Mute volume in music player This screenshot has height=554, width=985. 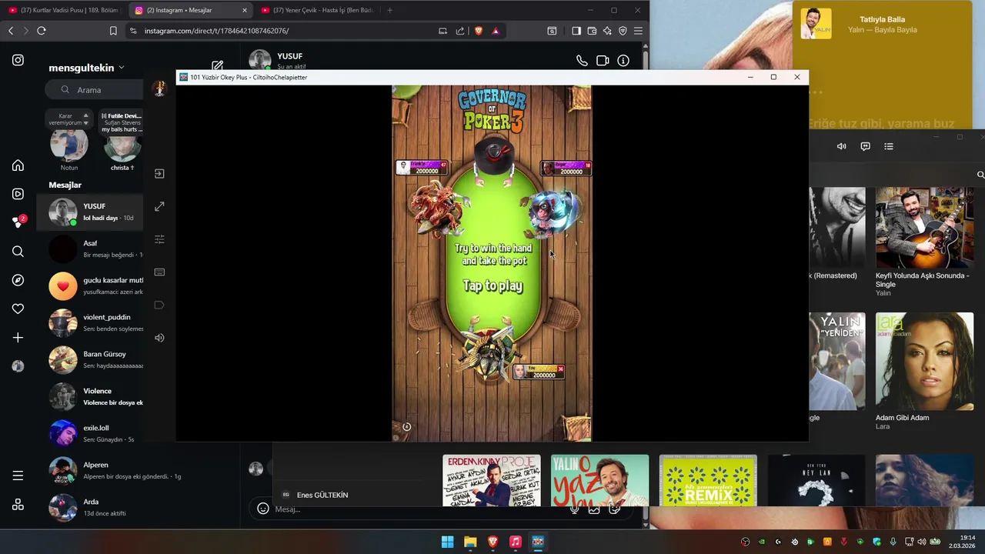841,146
